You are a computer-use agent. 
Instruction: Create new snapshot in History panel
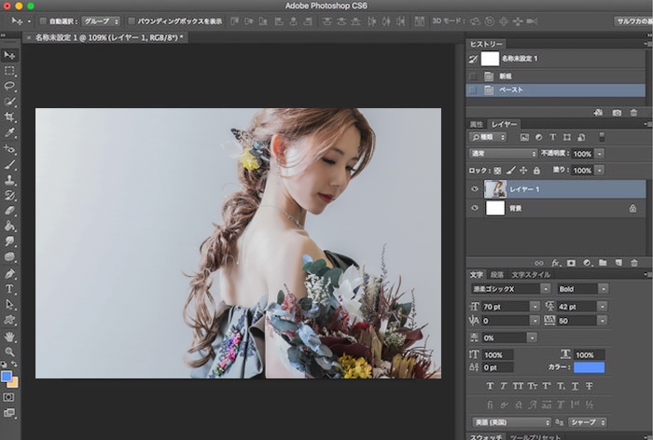(x=617, y=113)
